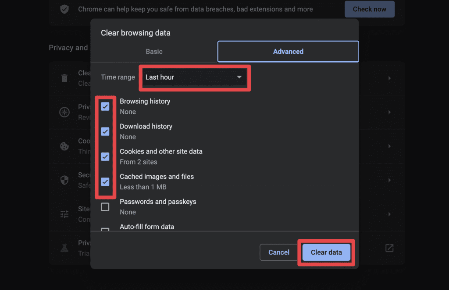
Task: Click the trash can icon in Privacy list
Action: pos(64,78)
